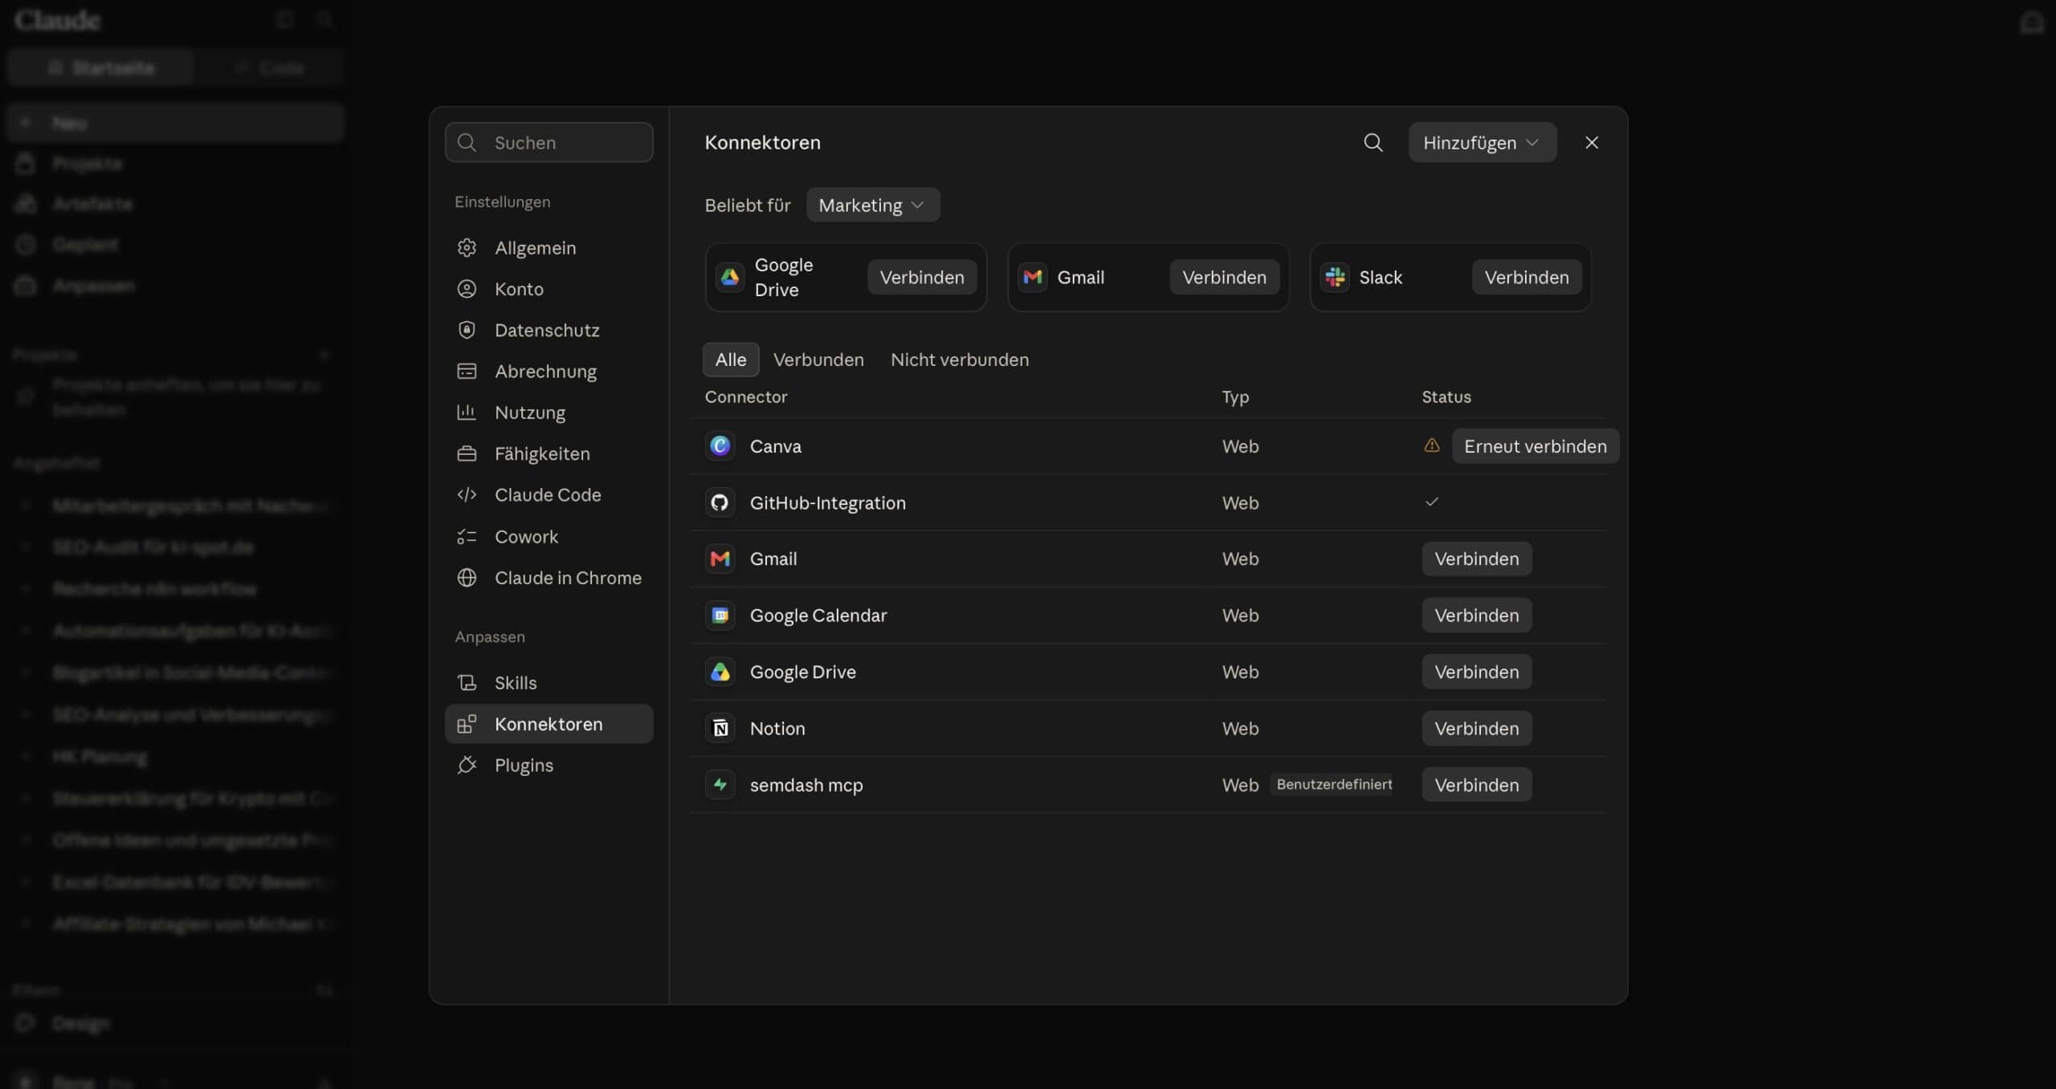The width and height of the screenshot is (2056, 1089).
Task: Click the Canva warning triangle icon
Action: pyautogui.click(x=1431, y=445)
